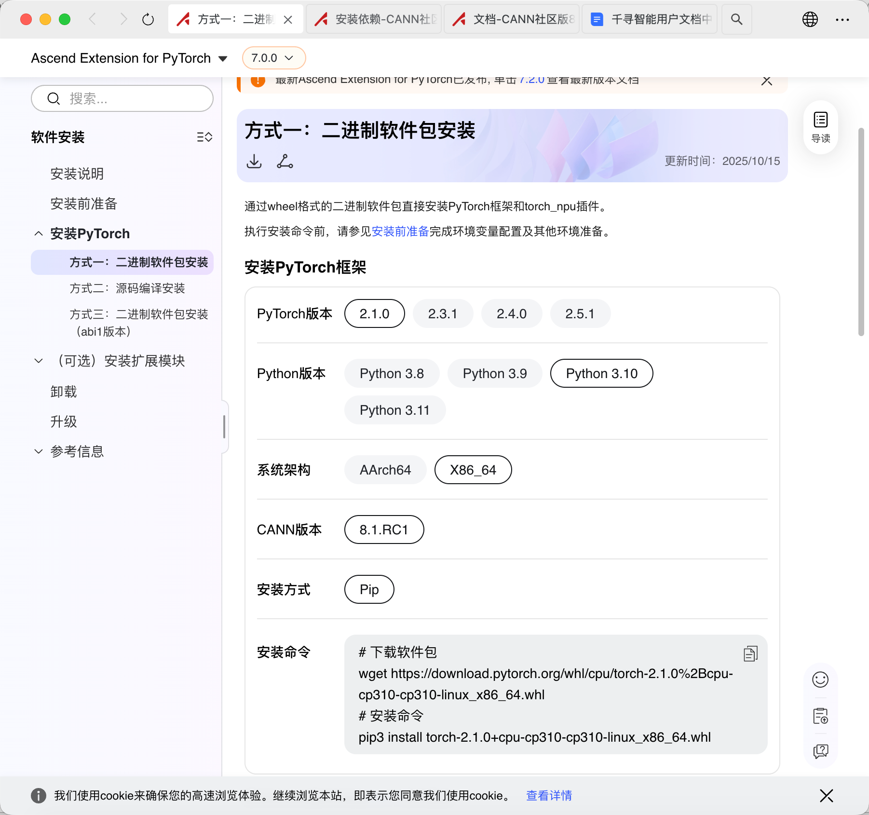Open 方式一：二进制软件包安装 sidebar item
Screen dimensions: 869x815
pyautogui.click(x=122, y=262)
